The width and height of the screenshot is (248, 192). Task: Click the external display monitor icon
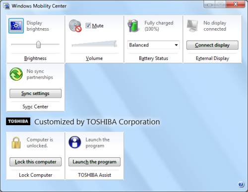(x=192, y=26)
